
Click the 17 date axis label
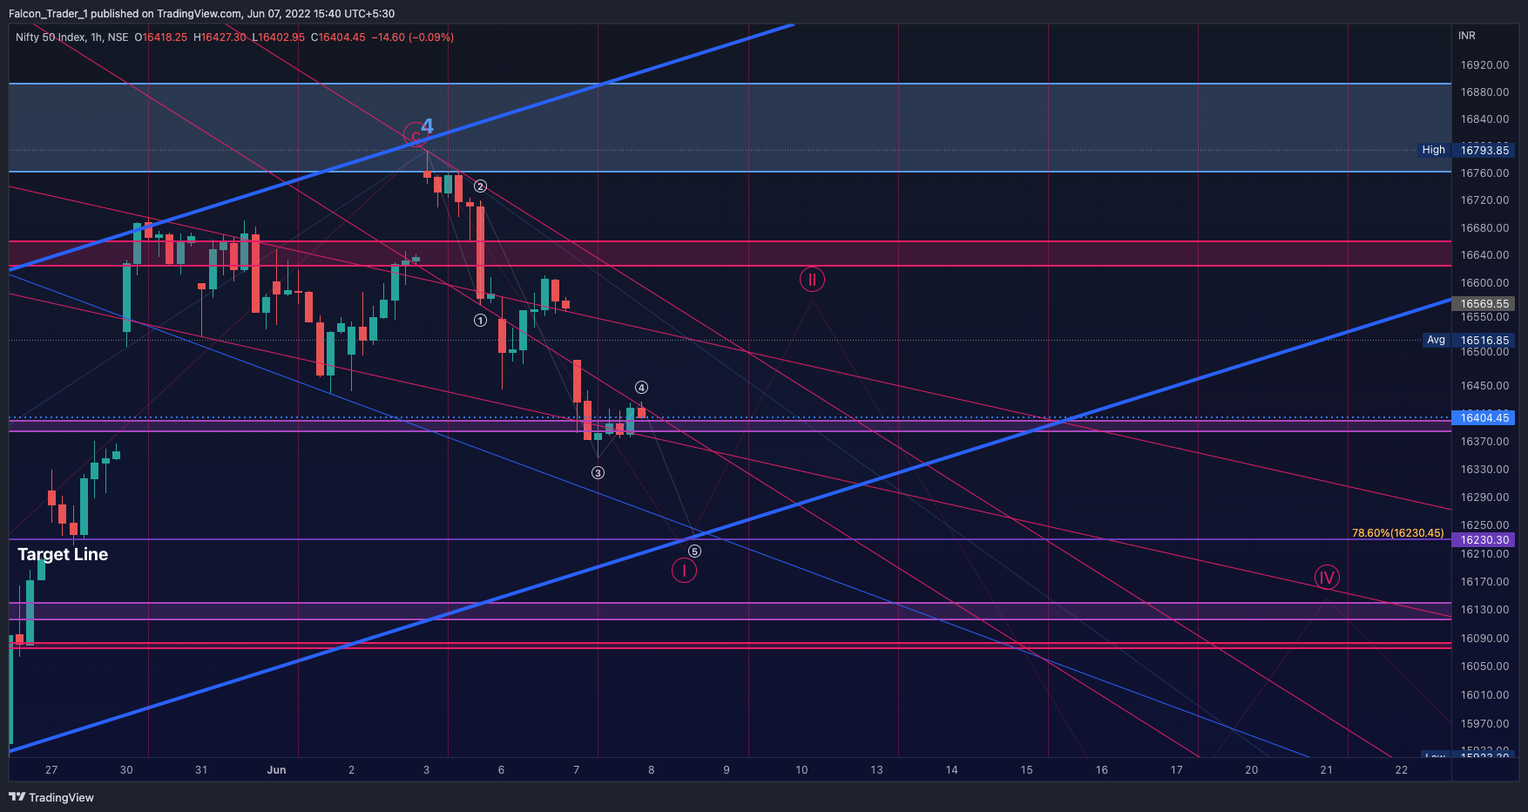[1176, 770]
